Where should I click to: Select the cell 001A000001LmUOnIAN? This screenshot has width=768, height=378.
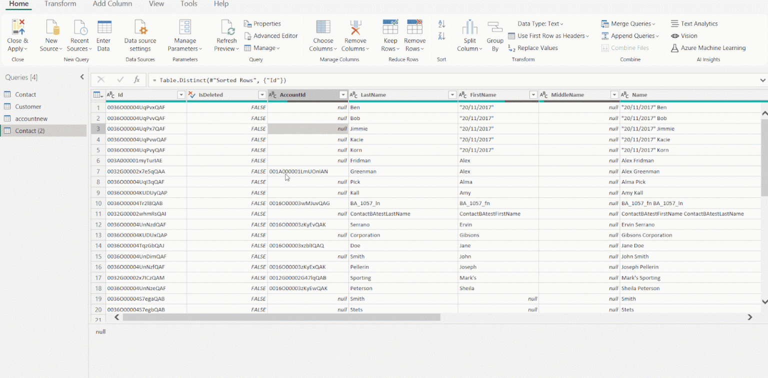click(308, 171)
